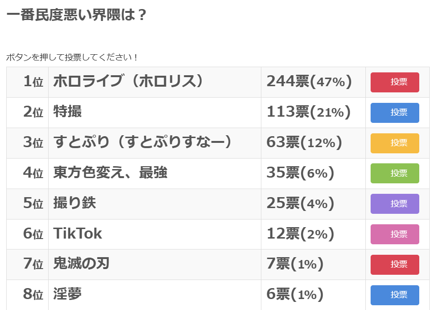Image resolution: width=435 pixels, height=310 pixels.
Task: Click the poll title 一番民度悪い界隈は？
Action: (76, 15)
